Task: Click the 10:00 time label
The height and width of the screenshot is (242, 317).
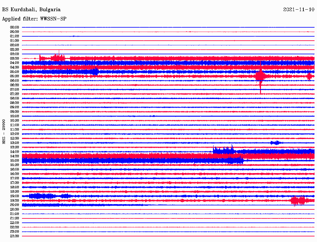Action: click(x=15, y=116)
